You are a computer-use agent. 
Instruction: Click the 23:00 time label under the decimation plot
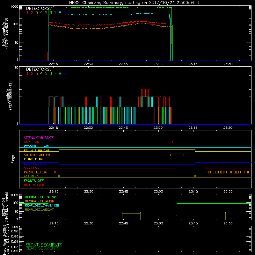coord(158,223)
